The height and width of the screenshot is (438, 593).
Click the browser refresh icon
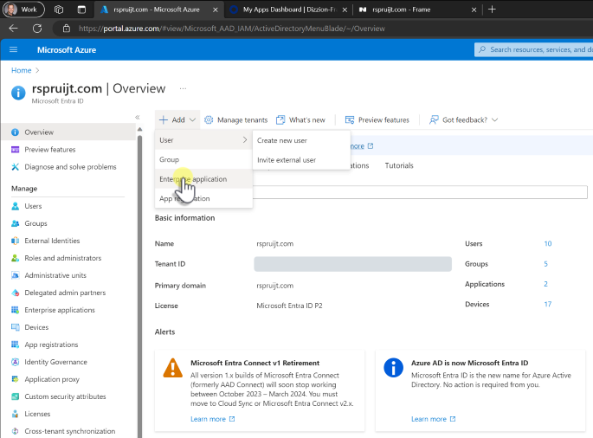[x=36, y=28]
